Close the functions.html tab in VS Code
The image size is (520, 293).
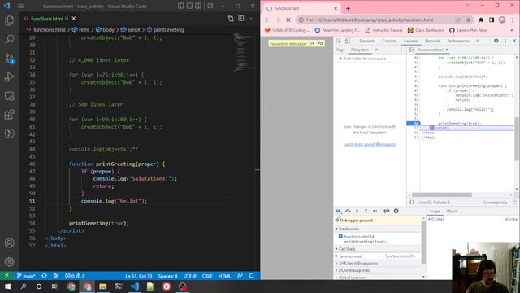(74, 19)
